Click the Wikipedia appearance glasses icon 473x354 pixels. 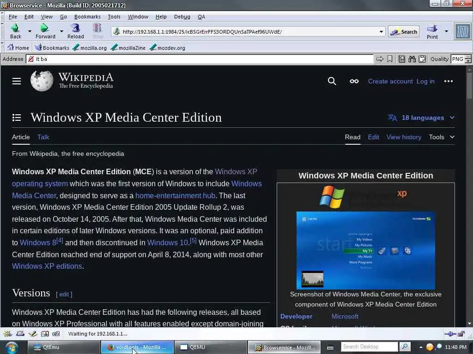[354, 81]
